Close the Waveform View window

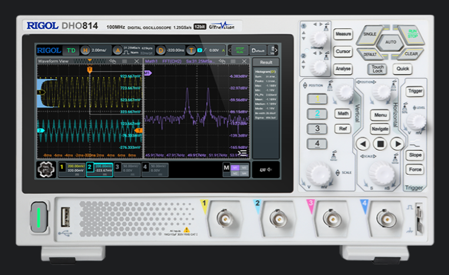[x=137, y=61]
